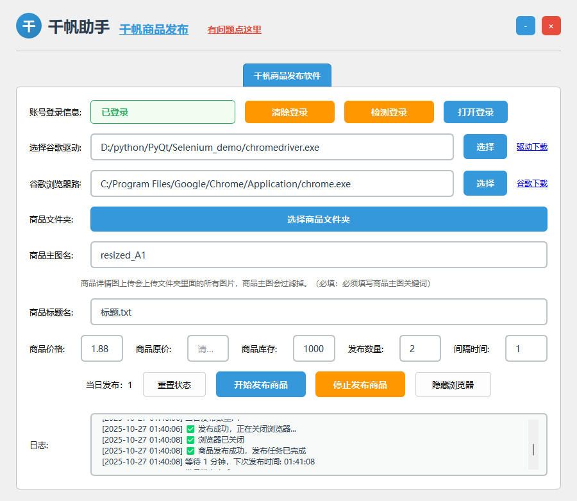Screen dimensions: 577x501
Task: Click the 检测登录 check login button
Action: [389, 112]
